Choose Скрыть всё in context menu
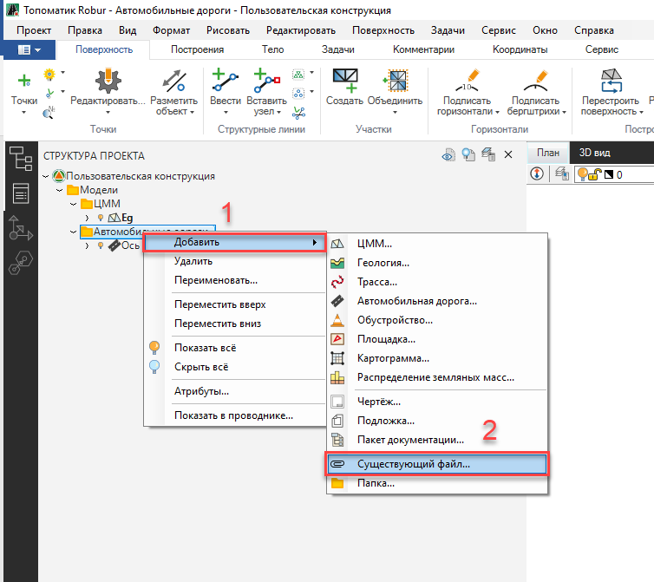 tap(234, 367)
